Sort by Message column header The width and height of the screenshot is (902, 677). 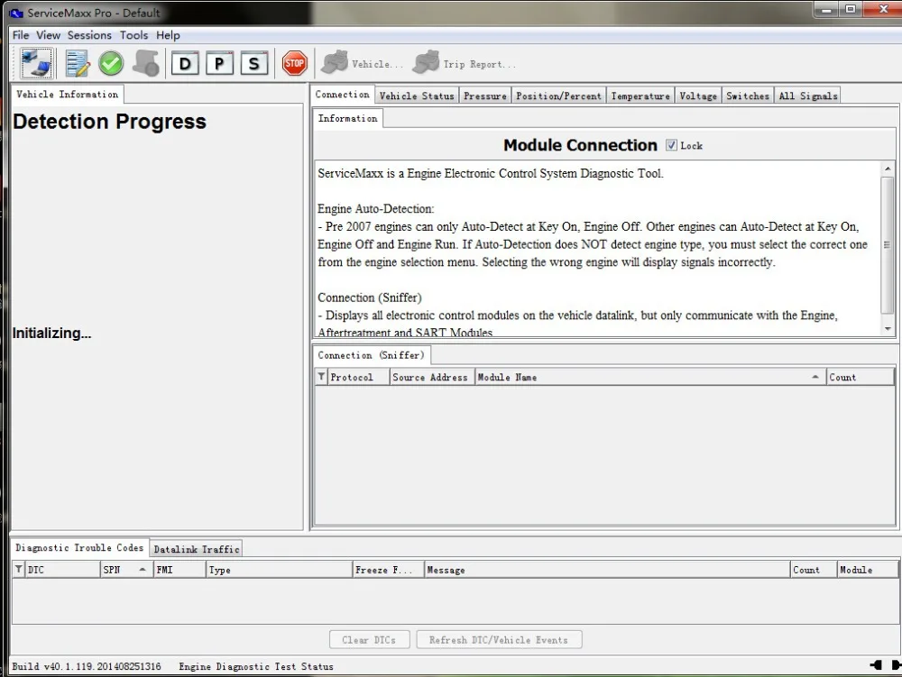(x=607, y=570)
